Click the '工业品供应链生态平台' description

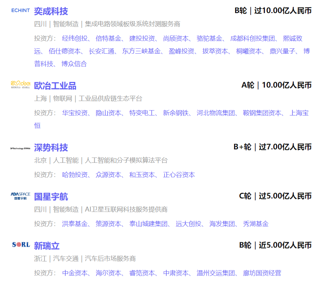pos(110,99)
